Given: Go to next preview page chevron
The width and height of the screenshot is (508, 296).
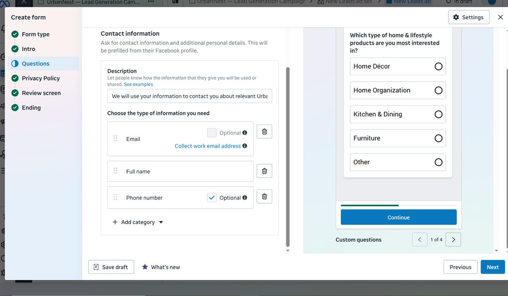Looking at the screenshot, I should (453, 239).
